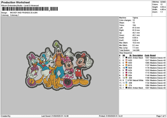Click Max Stitch value "10.3 mm"

[136, 43]
